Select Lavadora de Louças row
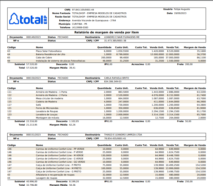The image size is (213, 186). pyautogui.click(x=106, y=115)
